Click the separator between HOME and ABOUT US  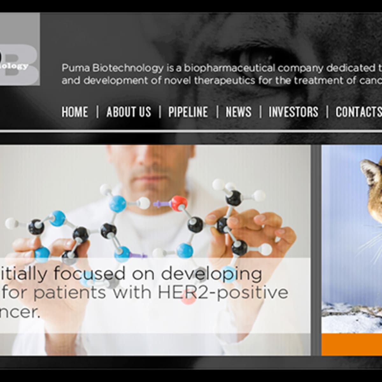click(x=97, y=112)
